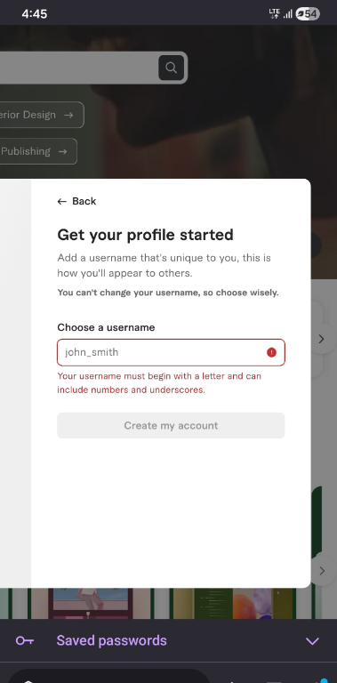Tap the lower carousel next chevron
Image resolution: width=337 pixels, height=683 pixels.
322,571
